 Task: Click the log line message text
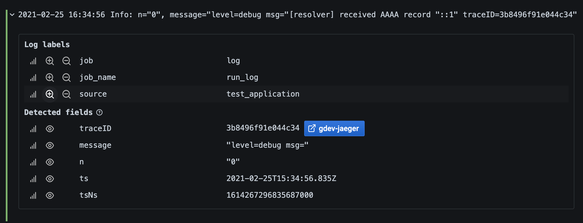click(297, 15)
